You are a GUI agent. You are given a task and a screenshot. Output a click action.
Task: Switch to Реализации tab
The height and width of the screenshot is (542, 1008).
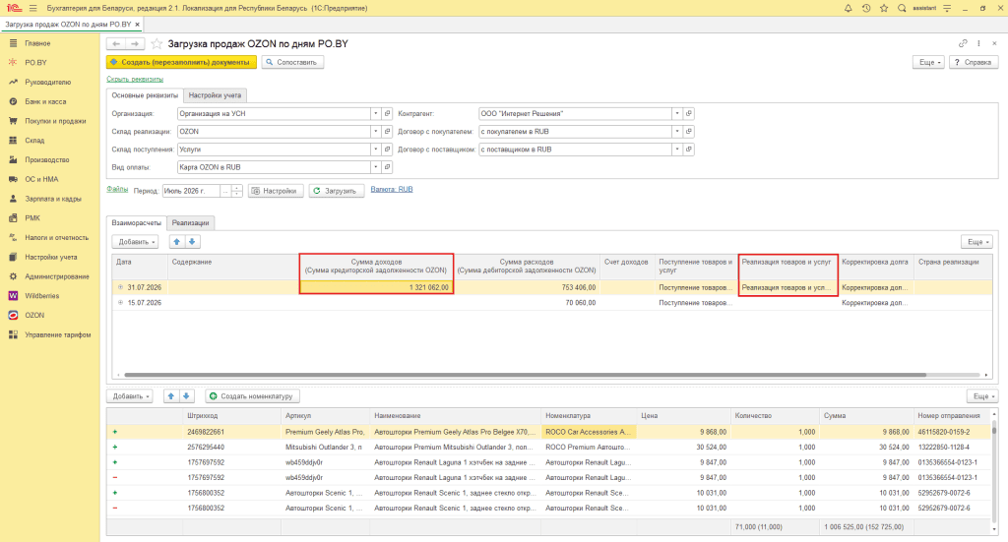click(x=190, y=223)
